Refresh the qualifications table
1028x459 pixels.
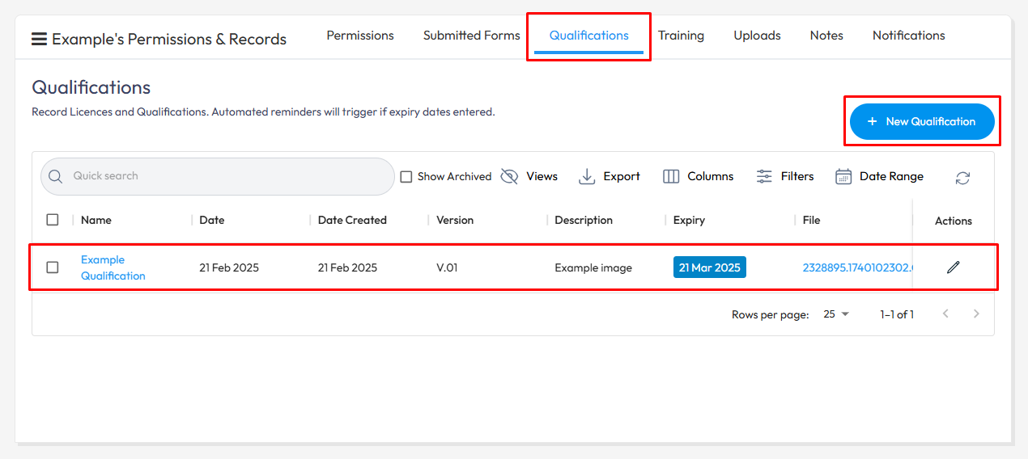click(962, 178)
